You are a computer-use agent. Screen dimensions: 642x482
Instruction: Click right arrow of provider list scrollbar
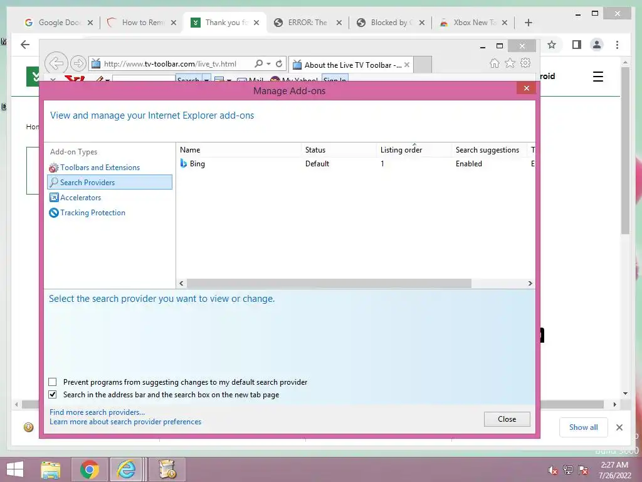[x=530, y=283]
